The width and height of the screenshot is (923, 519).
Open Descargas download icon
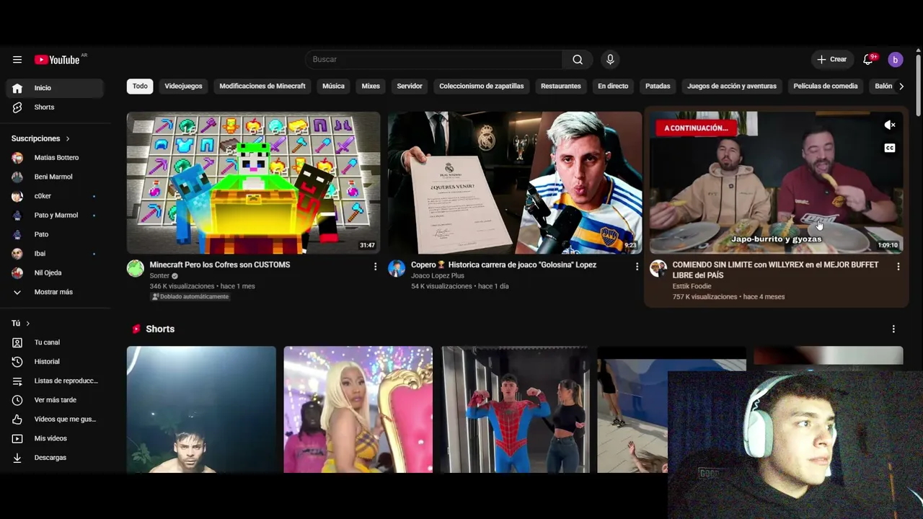17,458
